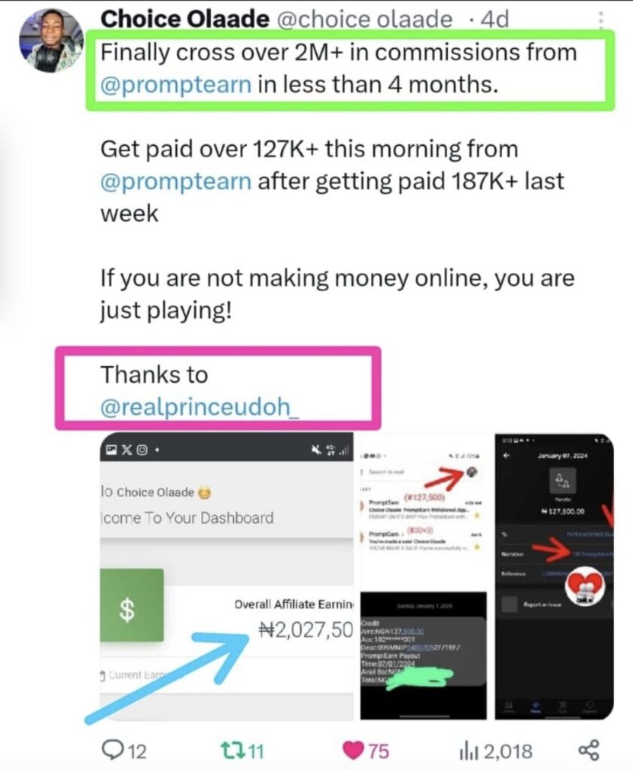The width and height of the screenshot is (633, 770).
Task: Open the second @promptearn mention
Action: coord(176,181)
